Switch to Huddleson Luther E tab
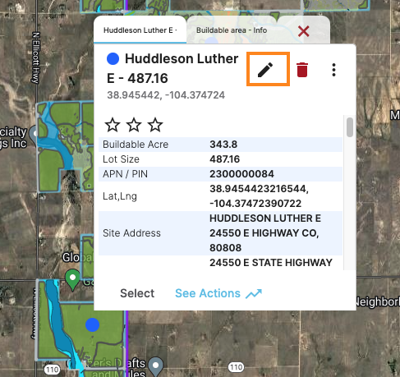Screen dimensions: 400x377 pos(140,30)
